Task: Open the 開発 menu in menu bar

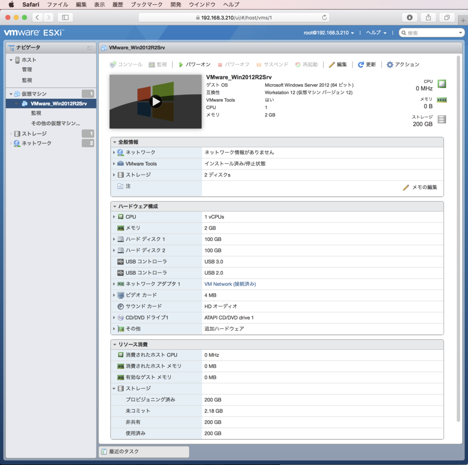Action: pos(176,5)
